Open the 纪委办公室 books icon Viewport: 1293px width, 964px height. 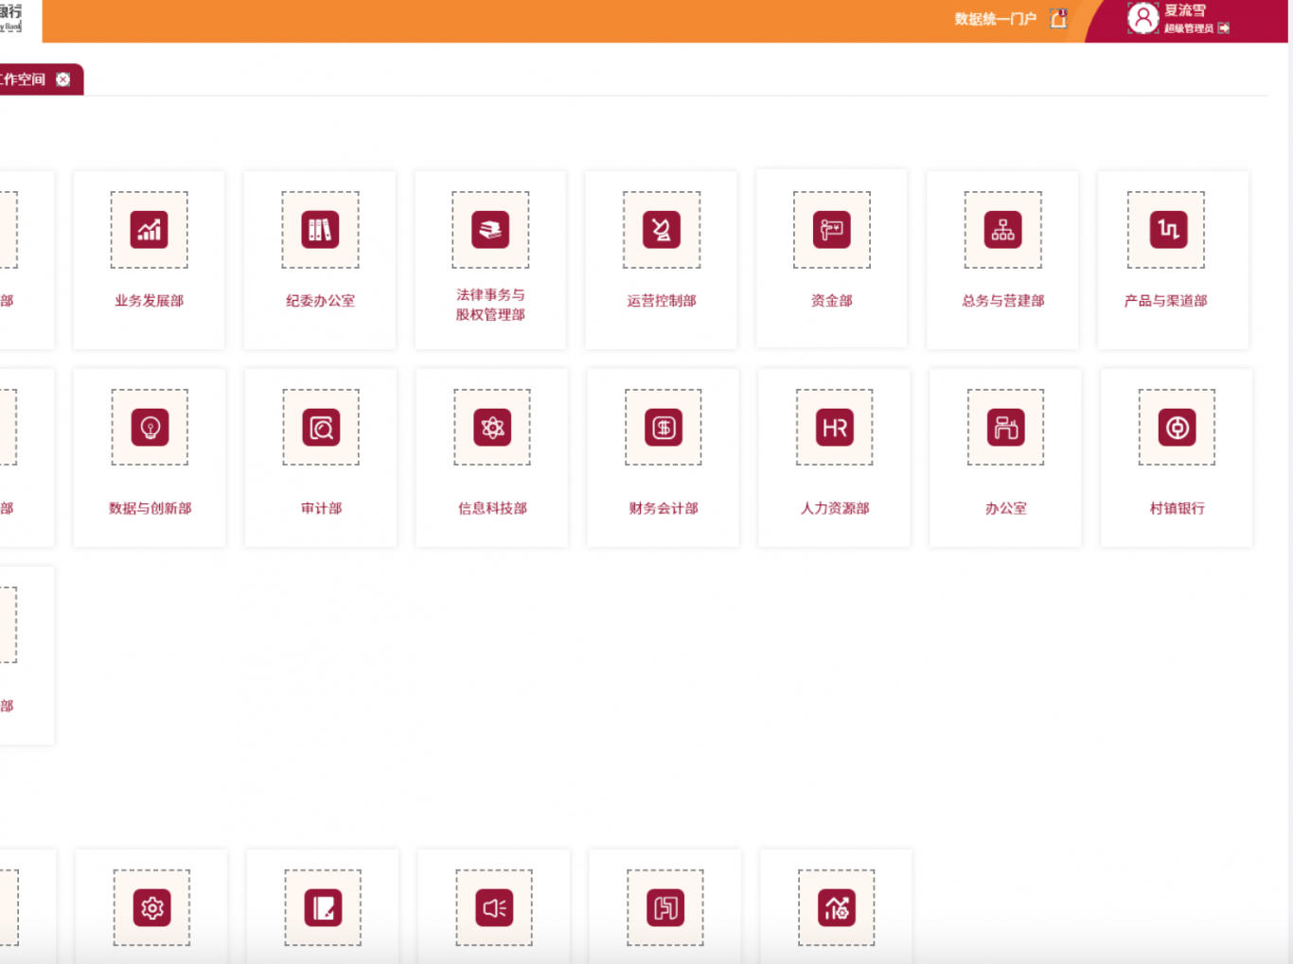click(x=320, y=230)
